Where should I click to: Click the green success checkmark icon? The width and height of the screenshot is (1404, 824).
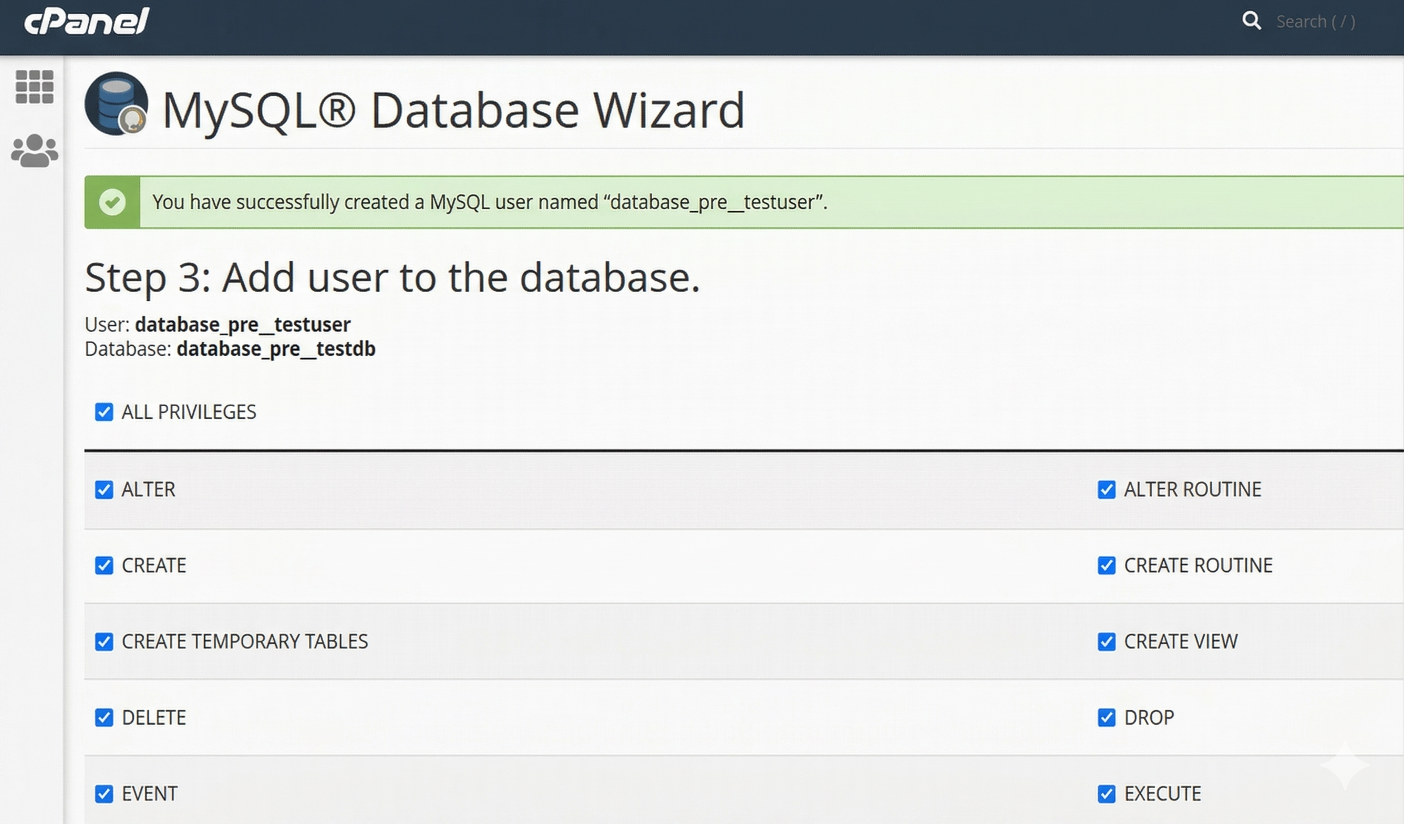click(x=112, y=202)
